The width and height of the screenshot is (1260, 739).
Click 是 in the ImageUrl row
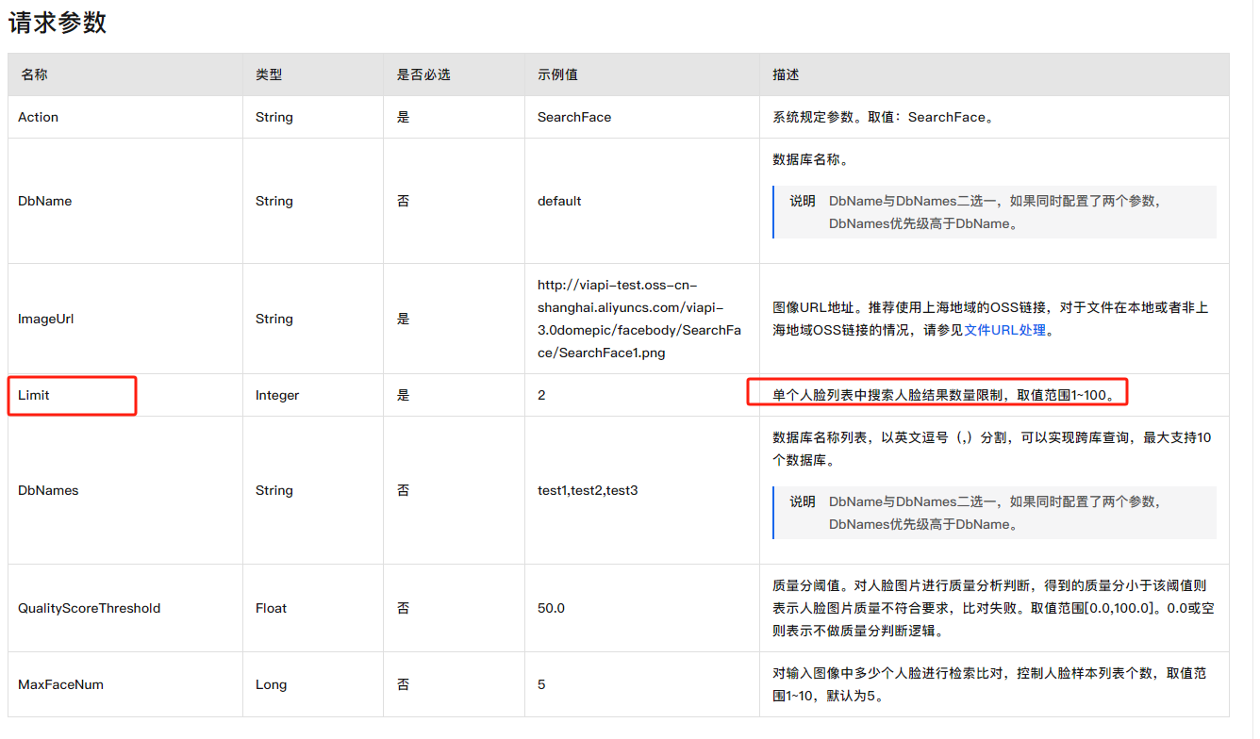click(x=404, y=319)
